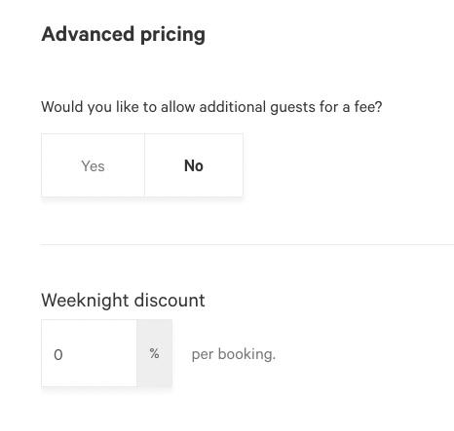Click the word 'discount' in Weeknight label
Image resolution: width=454 pixels, height=431 pixels.
[170, 301]
